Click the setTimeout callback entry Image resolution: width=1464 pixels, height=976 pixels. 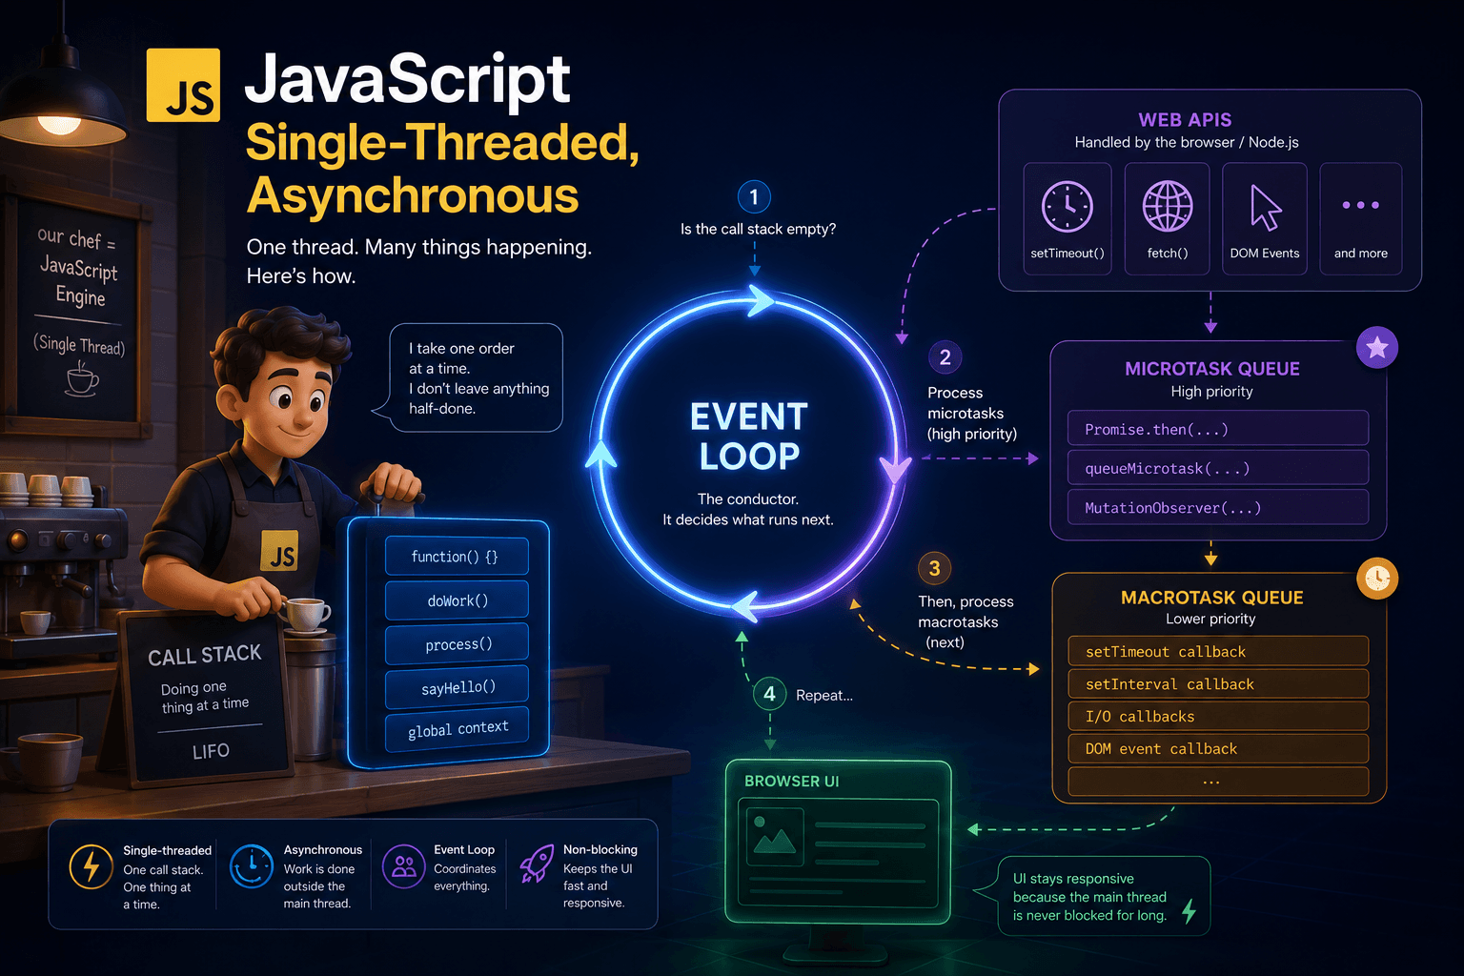(x=1218, y=651)
